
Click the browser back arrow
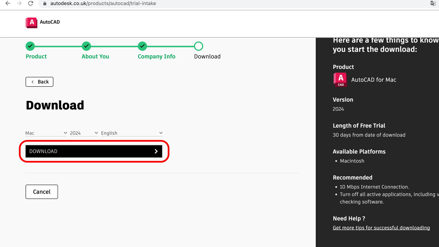8,3
